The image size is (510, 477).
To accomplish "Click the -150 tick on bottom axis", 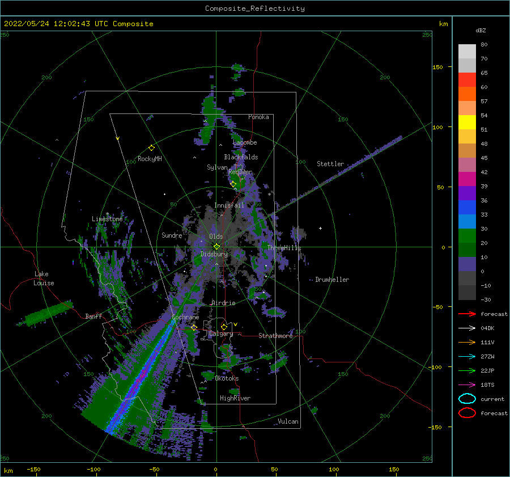I will click(x=33, y=469).
